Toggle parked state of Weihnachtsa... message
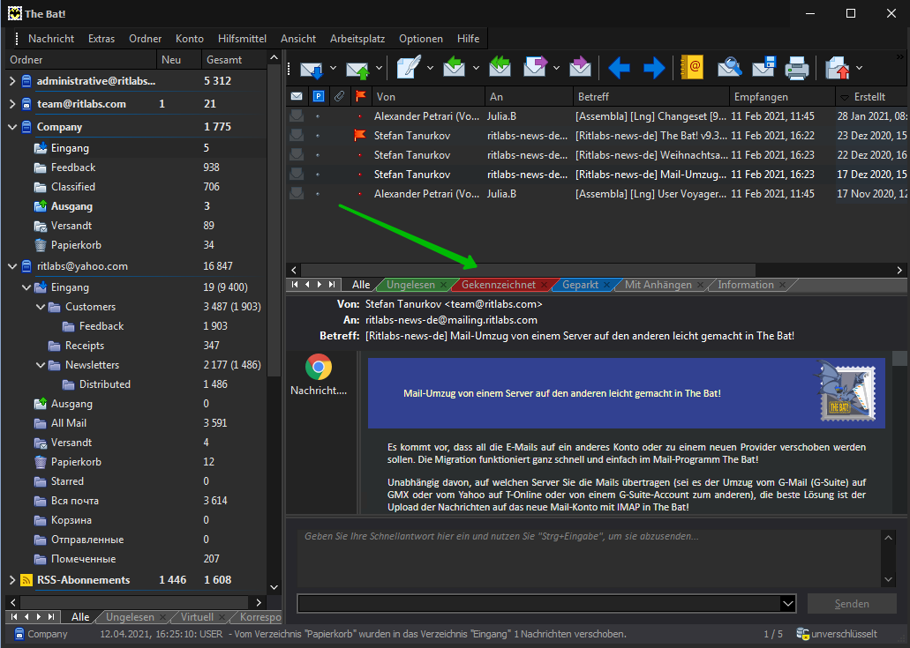The image size is (910, 648). 318,155
